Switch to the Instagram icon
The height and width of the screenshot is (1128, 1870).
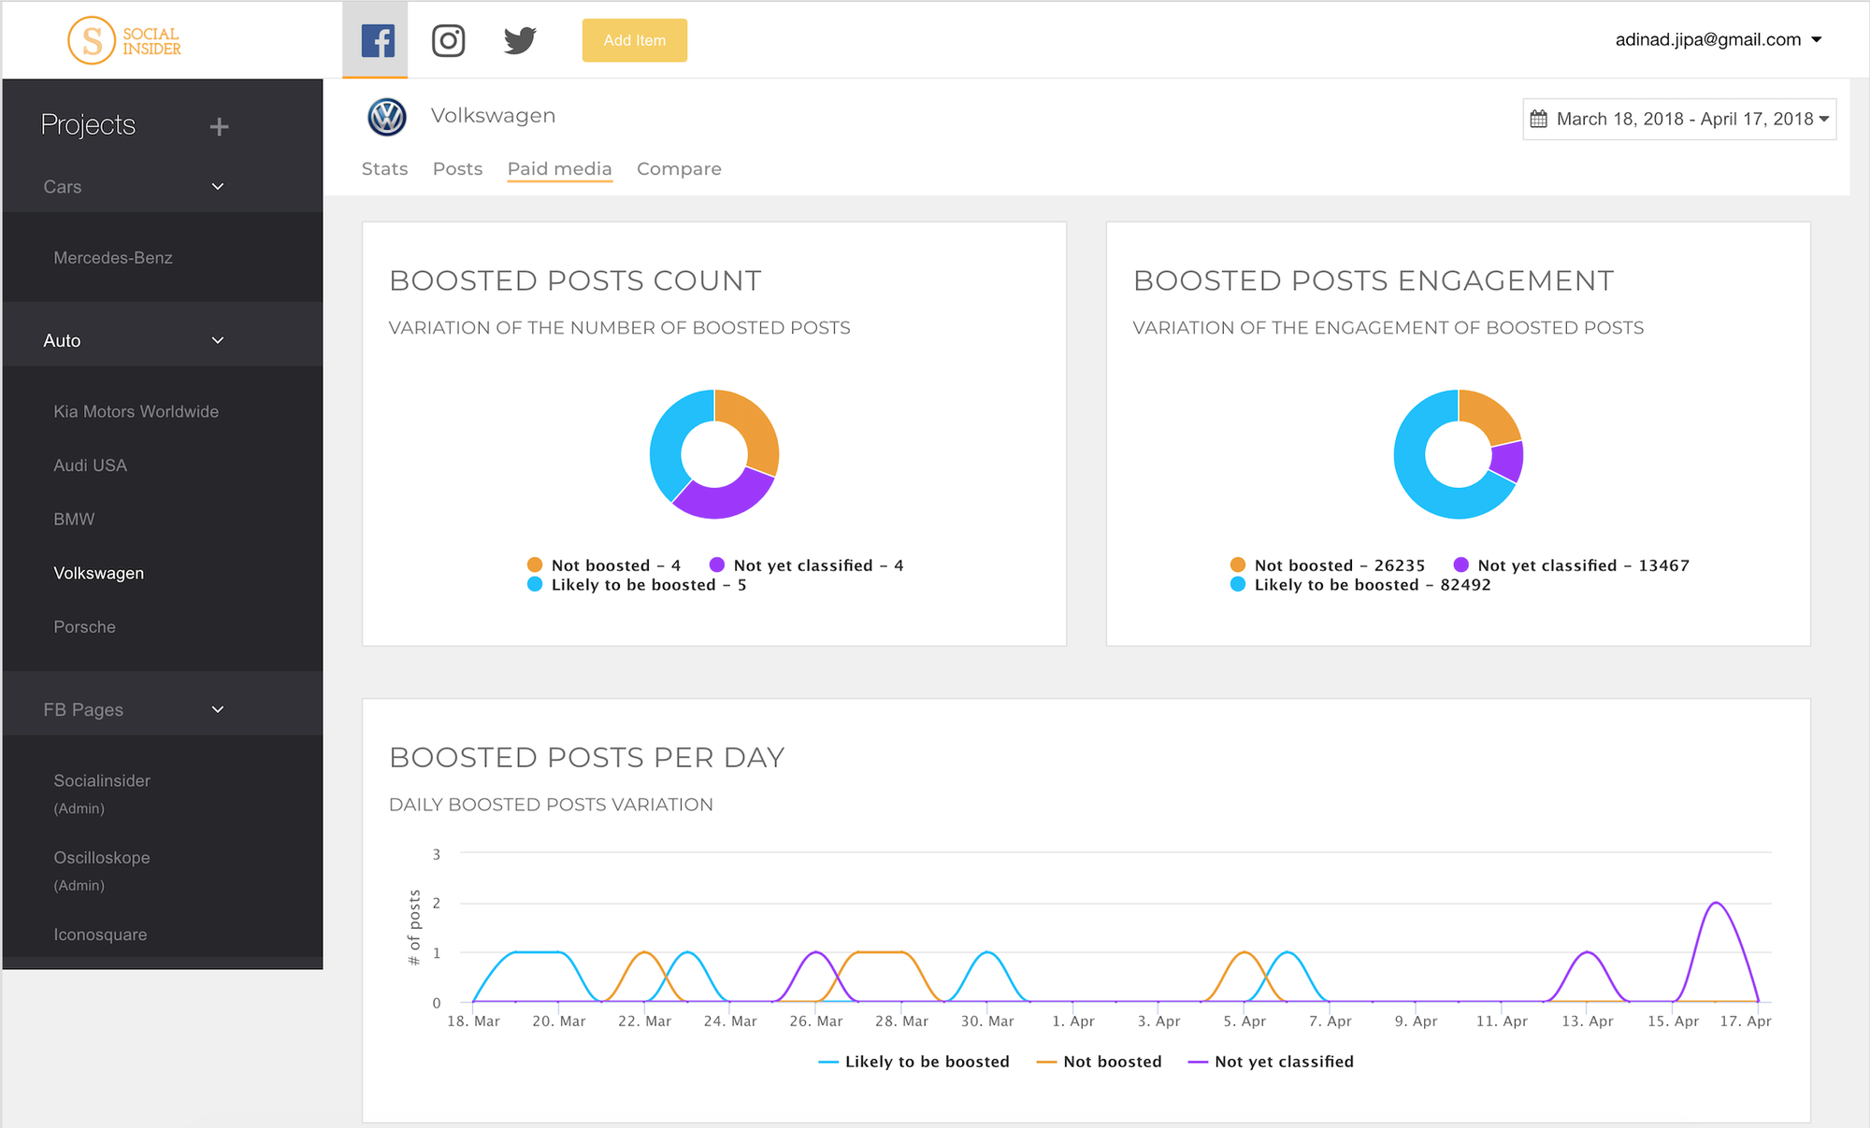point(449,40)
